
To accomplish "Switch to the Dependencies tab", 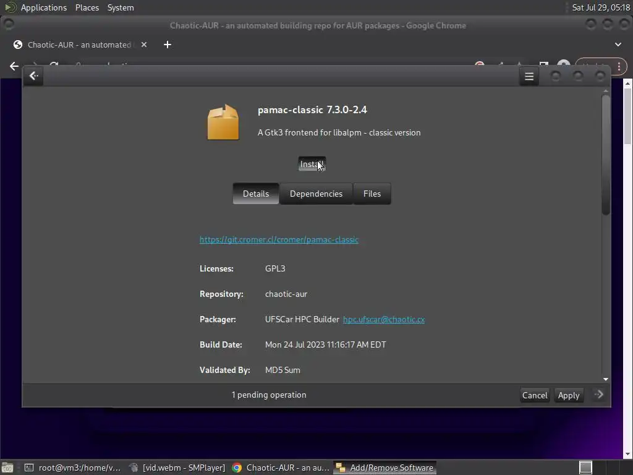I will coord(316,194).
